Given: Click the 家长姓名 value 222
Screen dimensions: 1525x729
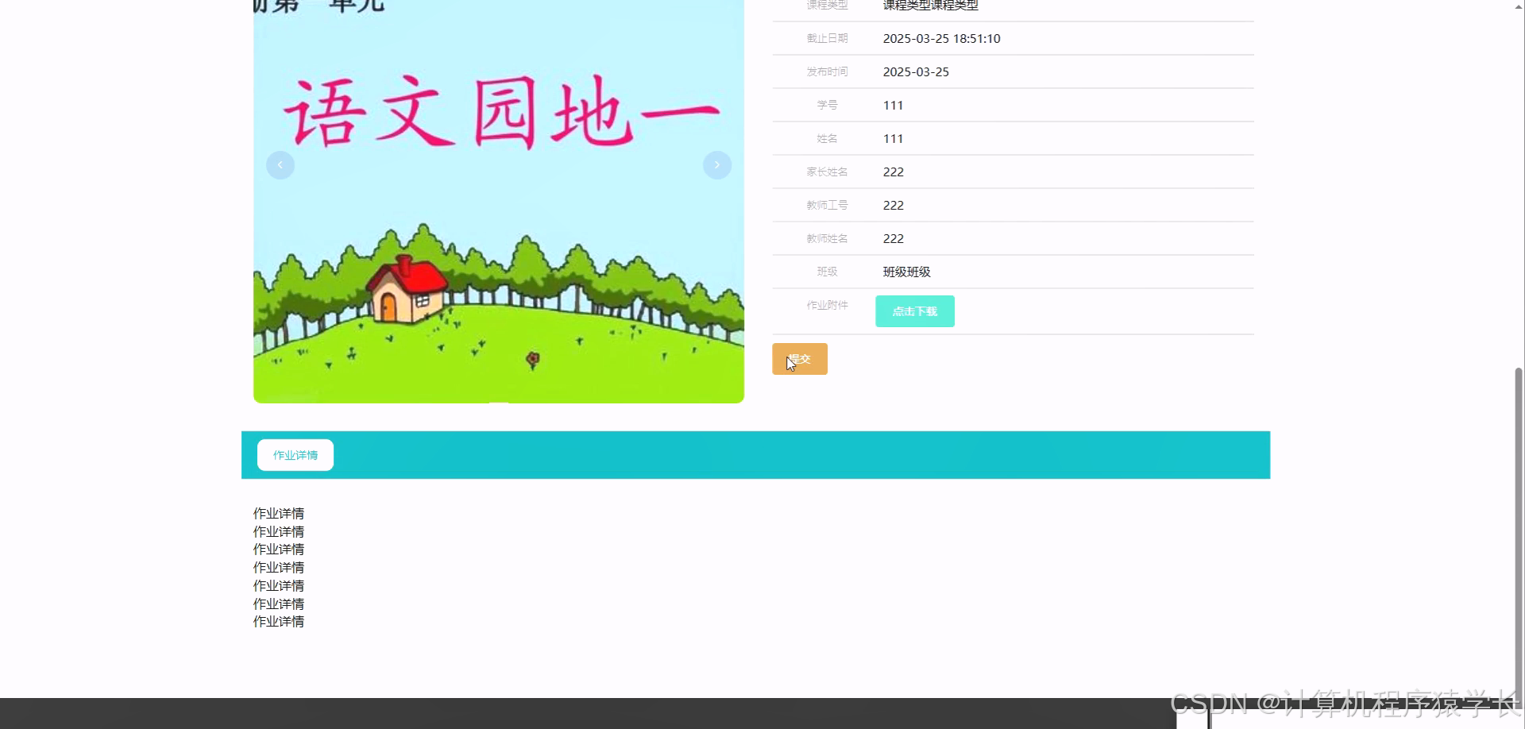Looking at the screenshot, I should coord(893,172).
